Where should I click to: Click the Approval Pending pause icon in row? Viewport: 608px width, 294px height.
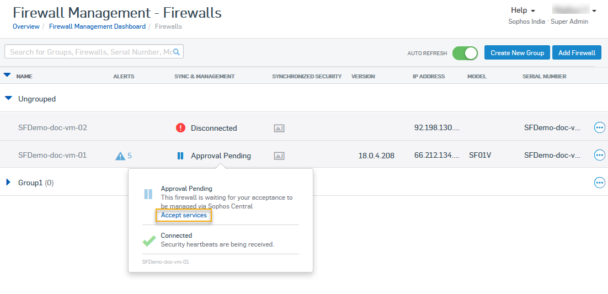tap(180, 156)
